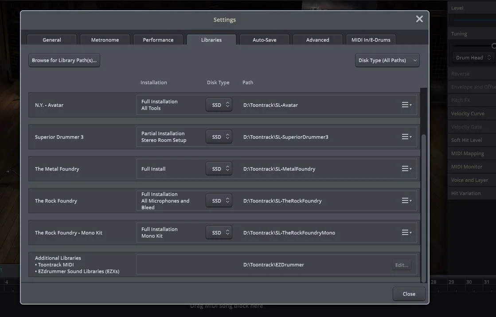Screen dimensions: 496x317
Task: Click Edit button for Additional Libraries
Action: tap(402, 265)
